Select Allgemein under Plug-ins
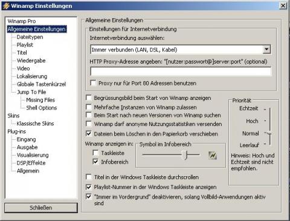290x221 pixels. tap(28, 171)
